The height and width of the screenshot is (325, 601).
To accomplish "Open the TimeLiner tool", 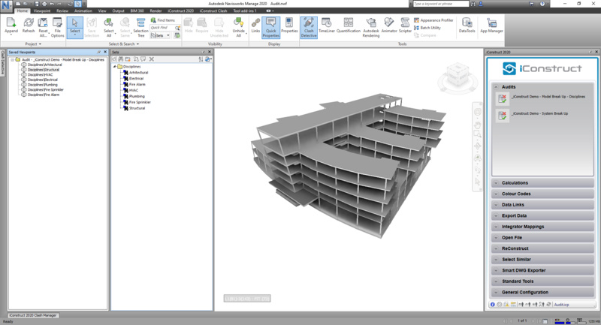I will 327,26.
